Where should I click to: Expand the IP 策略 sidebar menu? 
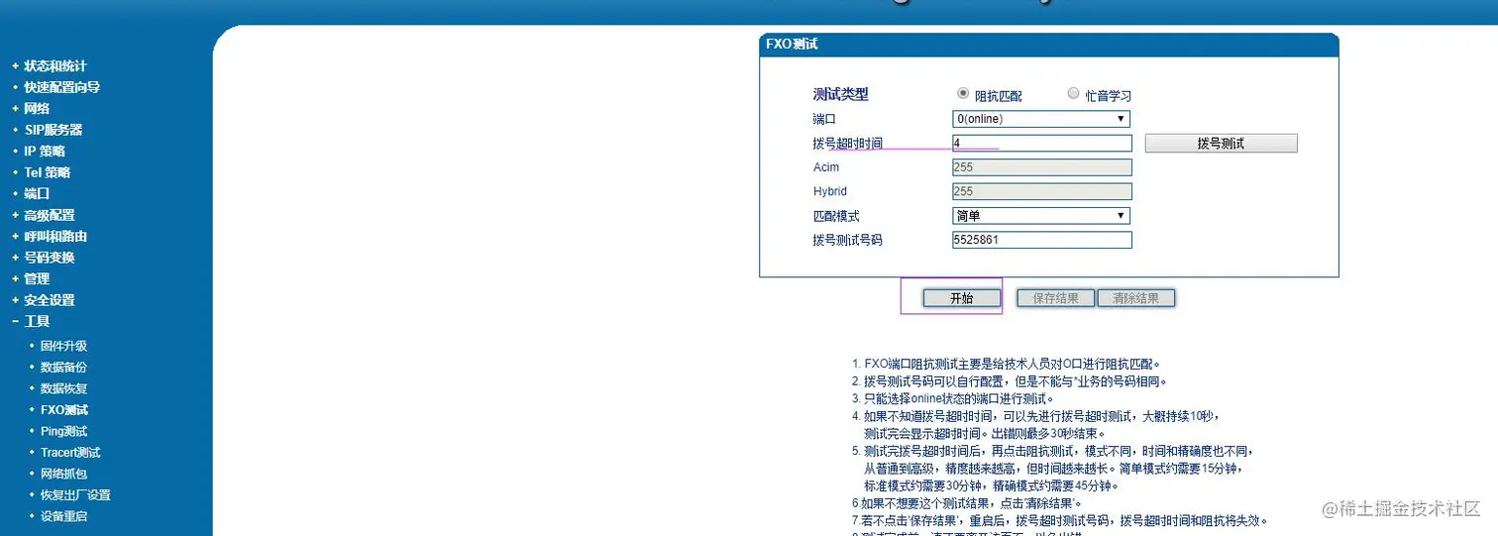[45, 152]
